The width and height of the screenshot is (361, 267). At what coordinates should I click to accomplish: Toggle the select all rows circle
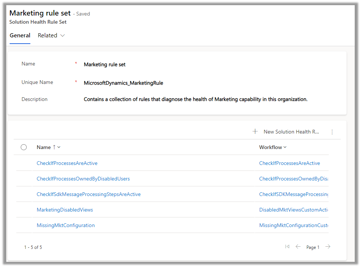24,147
